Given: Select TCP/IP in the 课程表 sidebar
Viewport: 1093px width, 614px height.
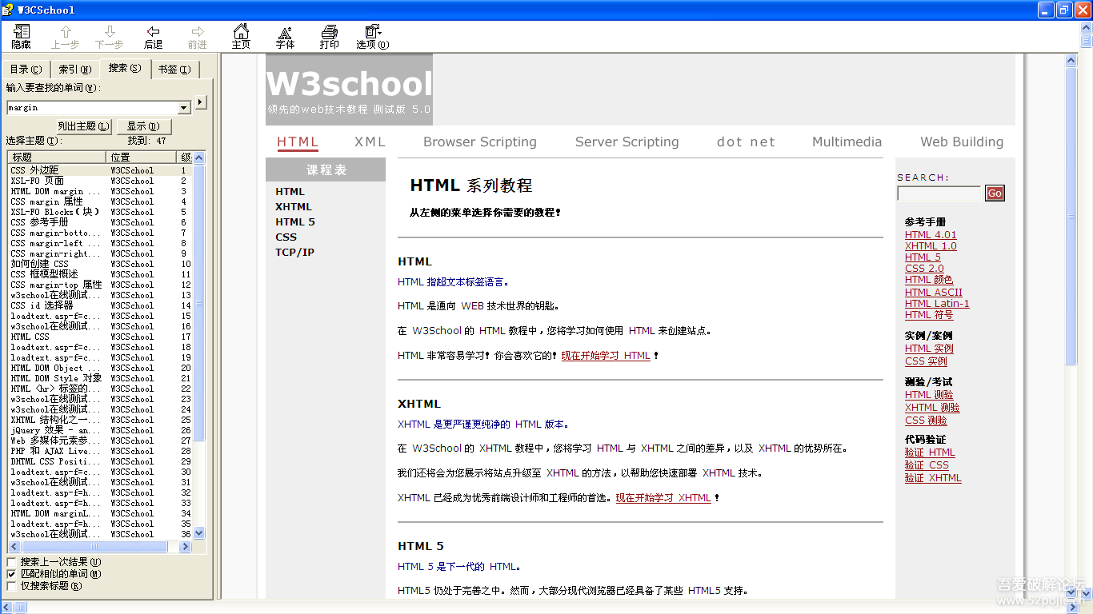Looking at the screenshot, I should (x=294, y=252).
